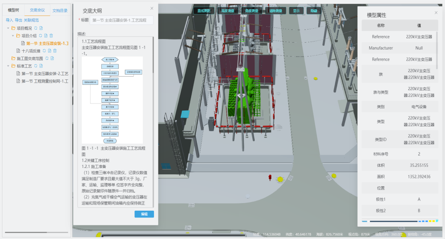This screenshot has height=239, width=445.
Task: Select the 施工图交底范围 folder
Action: coord(30,59)
